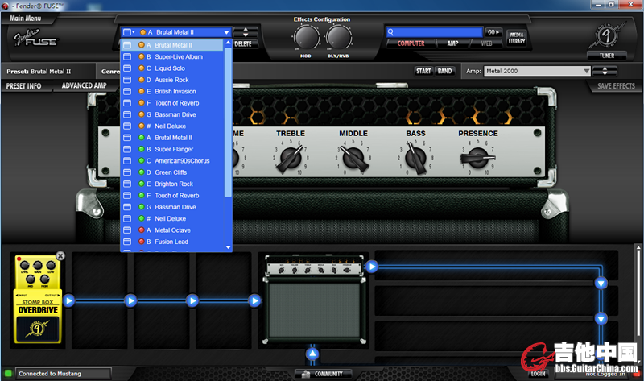Select orange preset B Super-Live Album
Viewport: 644px width, 381px height.
tap(172, 56)
